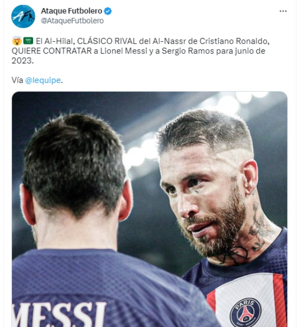This screenshot has height=327, width=297.
Task: Open the three-dot more options menu
Action: tap(283, 11)
